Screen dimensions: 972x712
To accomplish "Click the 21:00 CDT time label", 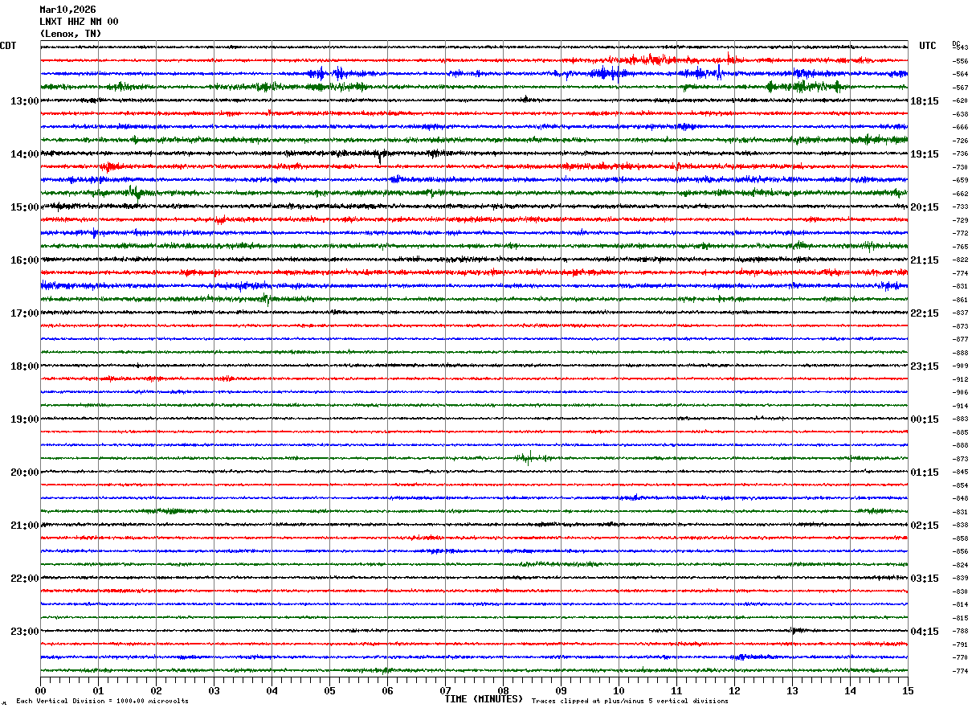I will [24, 526].
